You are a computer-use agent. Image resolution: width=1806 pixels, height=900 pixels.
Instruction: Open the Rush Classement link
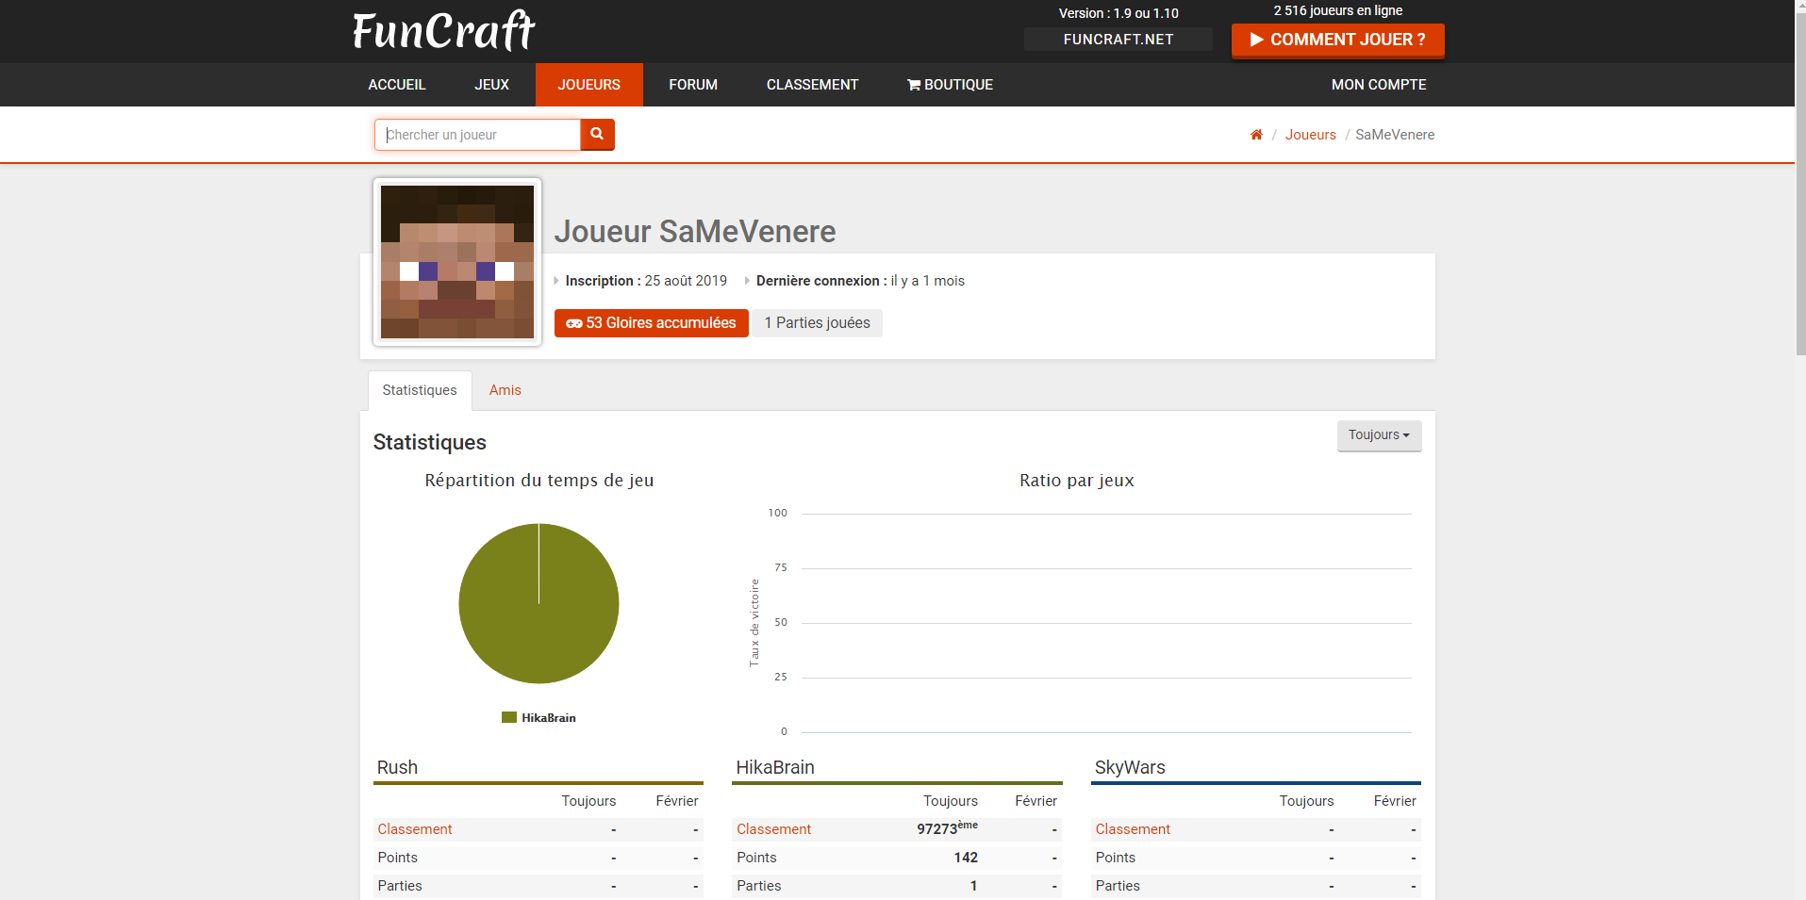pyautogui.click(x=415, y=829)
